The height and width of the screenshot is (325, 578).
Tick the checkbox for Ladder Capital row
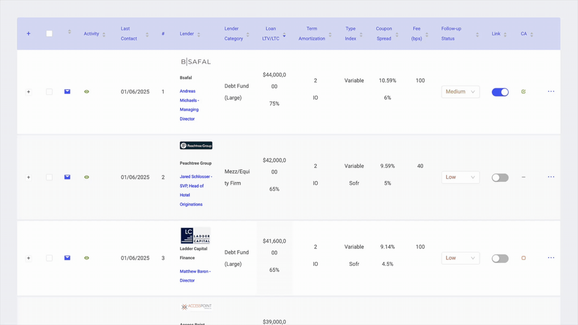point(49,258)
